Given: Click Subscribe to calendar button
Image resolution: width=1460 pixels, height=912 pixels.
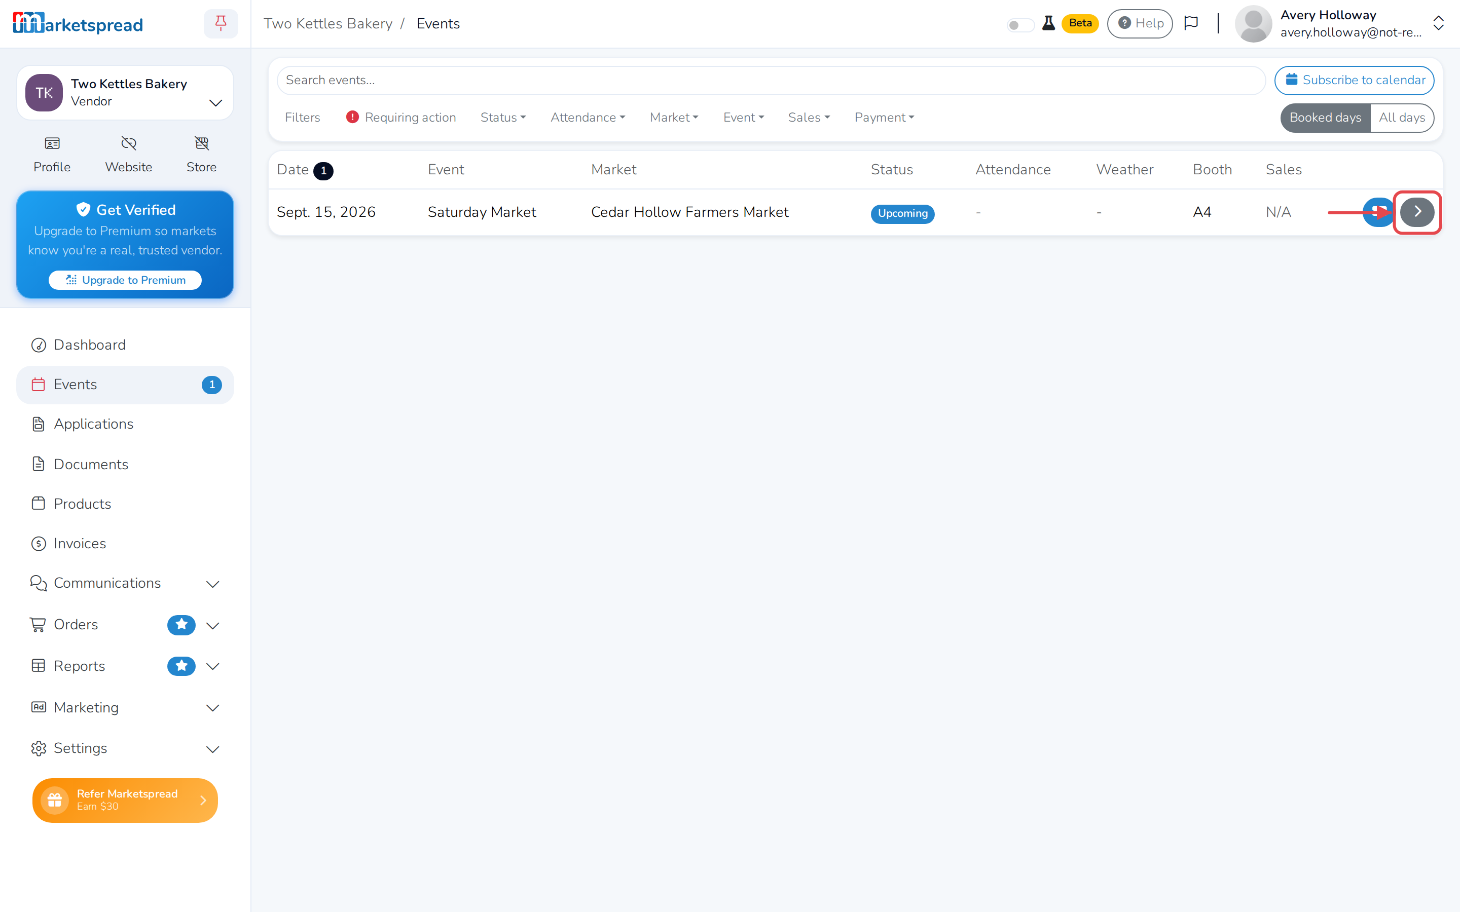Looking at the screenshot, I should (1354, 80).
